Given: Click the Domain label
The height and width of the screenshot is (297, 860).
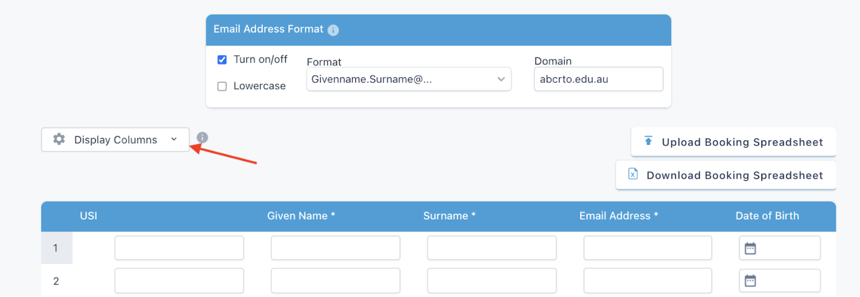Looking at the screenshot, I should click(x=553, y=61).
